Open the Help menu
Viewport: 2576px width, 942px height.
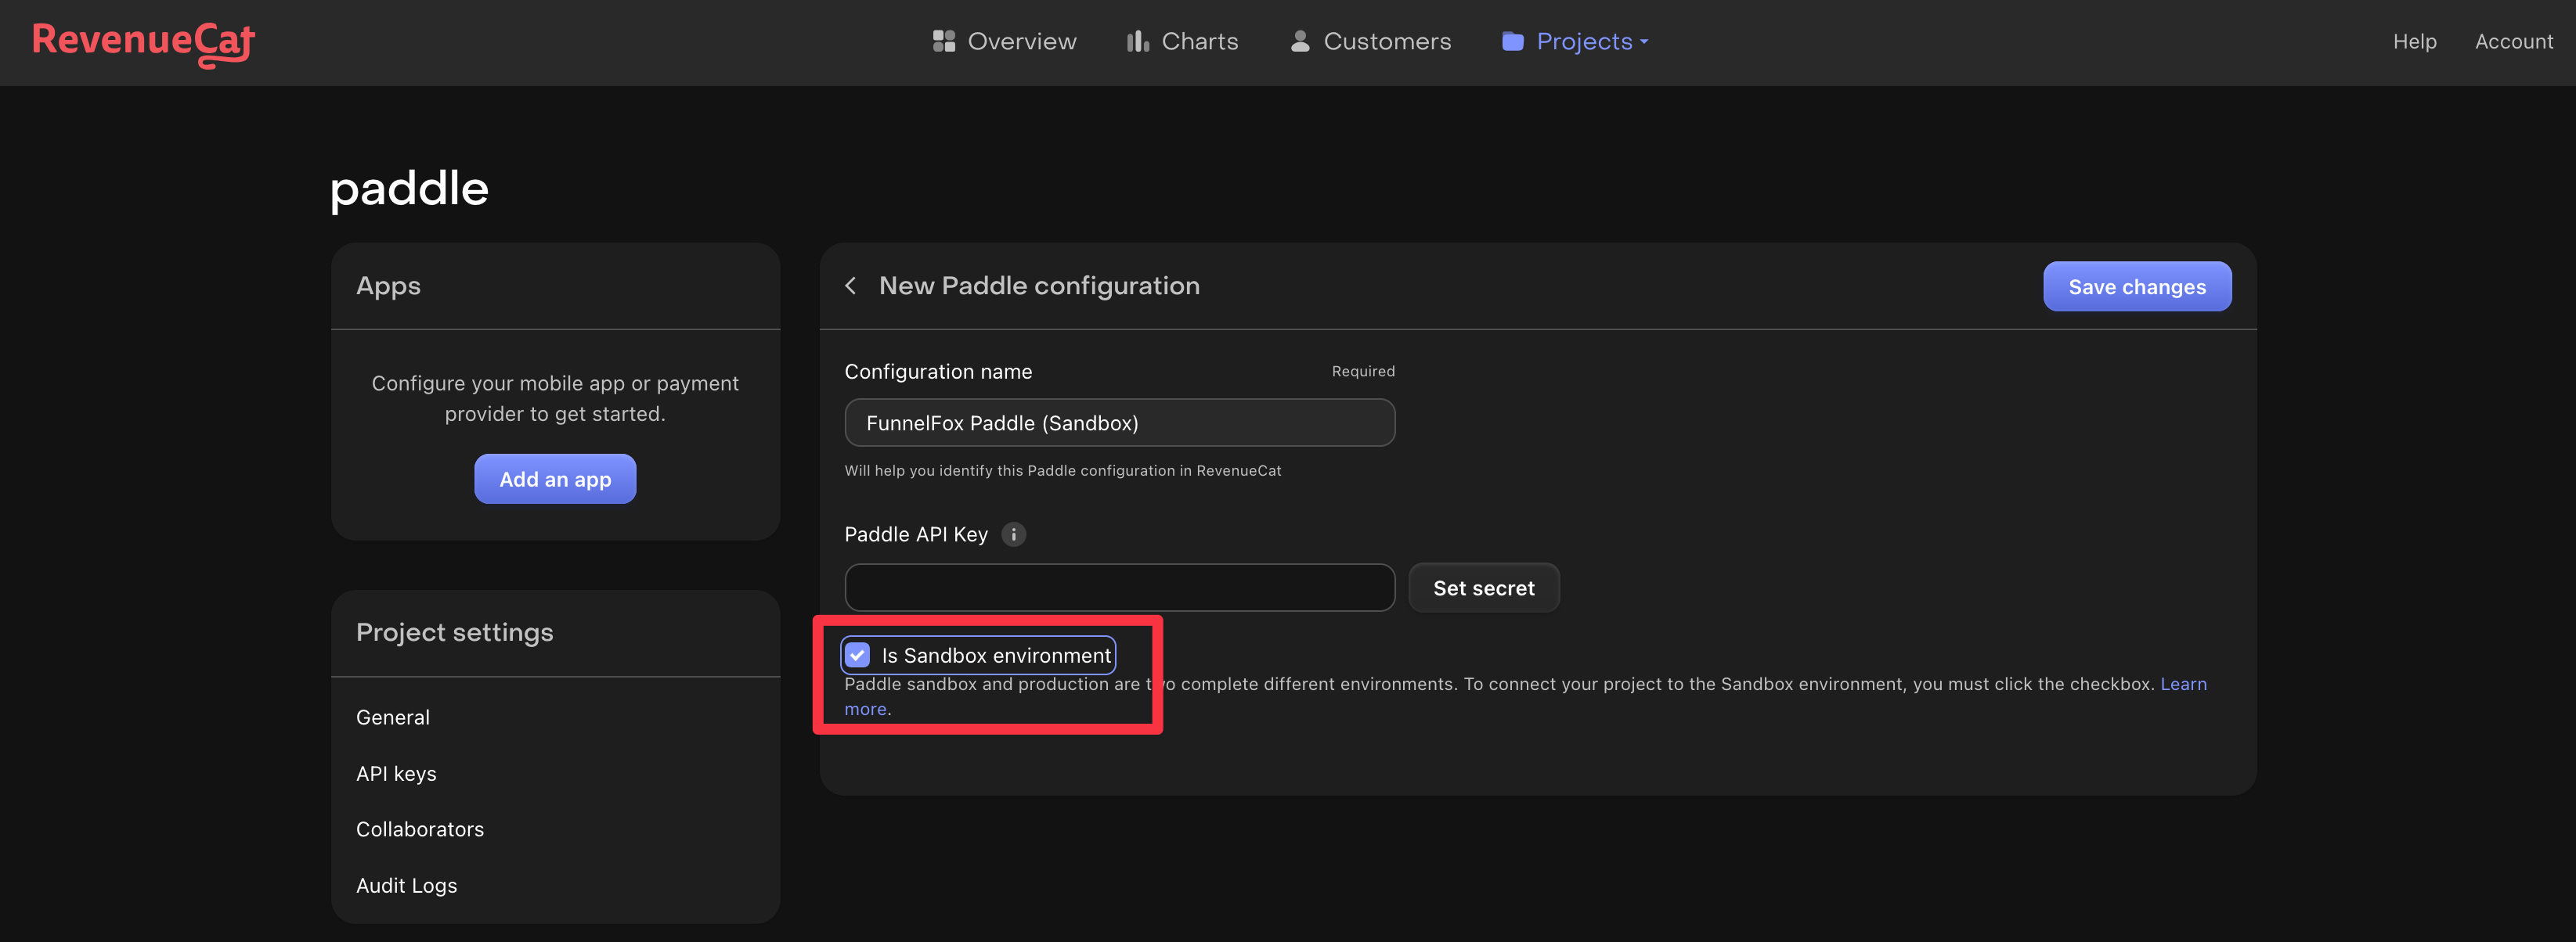tap(2414, 41)
